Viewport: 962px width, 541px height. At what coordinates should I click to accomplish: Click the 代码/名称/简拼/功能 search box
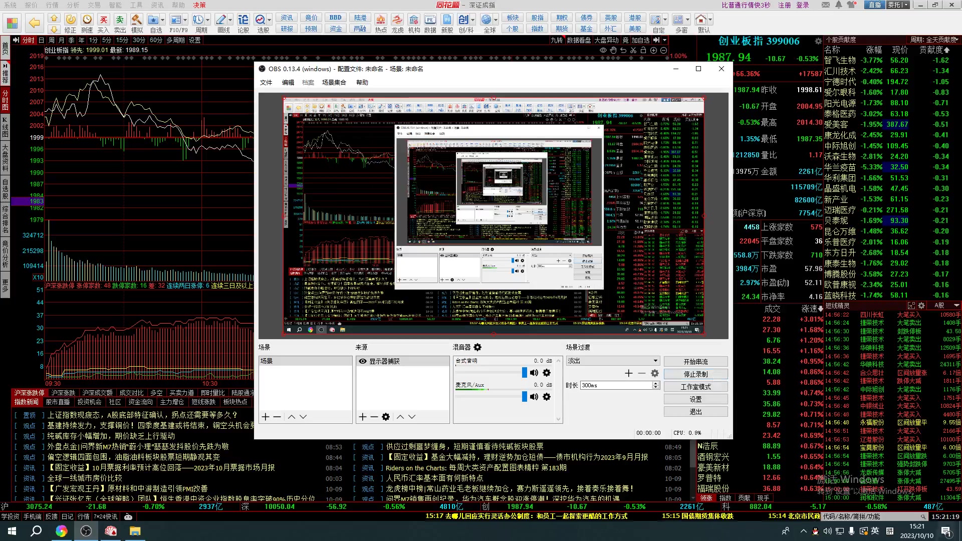(x=874, y=516)
